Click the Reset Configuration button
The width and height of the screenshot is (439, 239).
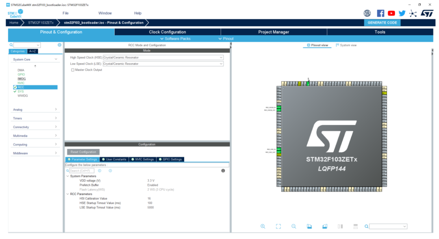point(83,152)
